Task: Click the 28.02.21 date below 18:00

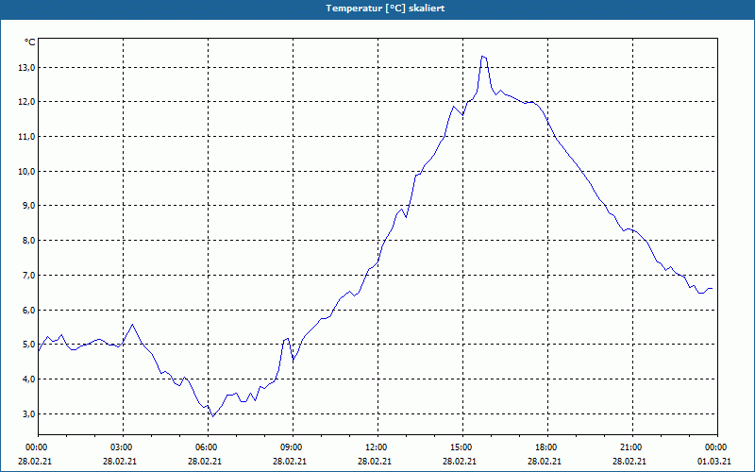Action: tap(545, 461)
